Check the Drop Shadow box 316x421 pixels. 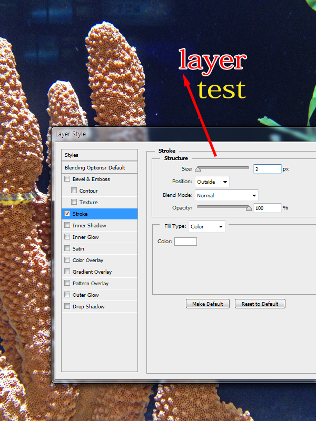pyautogui.click(x=67, y=306)
